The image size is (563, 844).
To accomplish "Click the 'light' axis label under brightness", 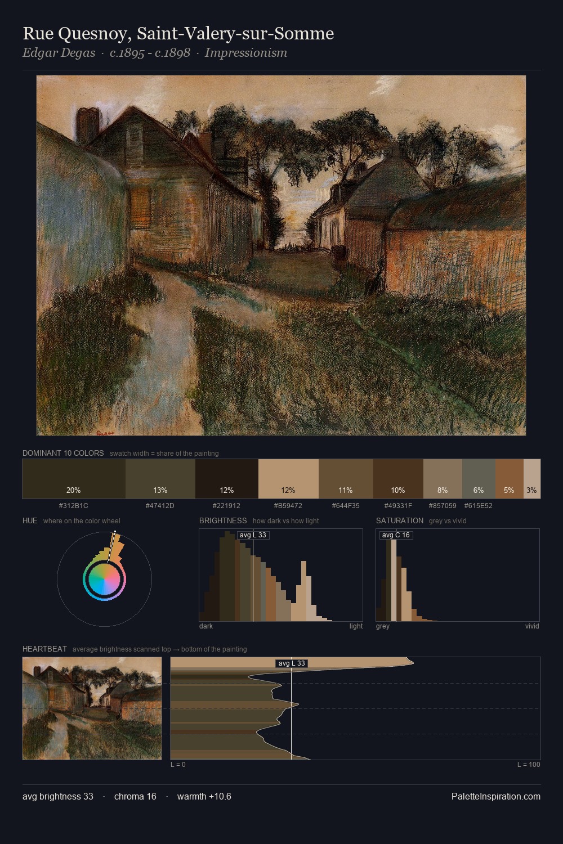I will (x=356, y=626).
